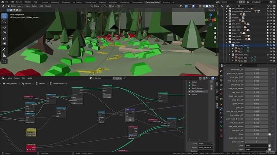Open the Material properties tab icon
The width and height of the screenshot is (277, 155).
221,130
